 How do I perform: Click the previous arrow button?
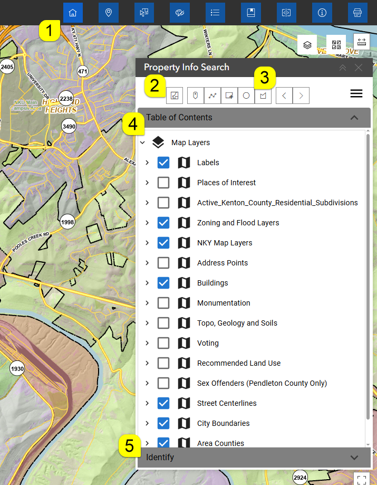pyautogui.click(x=284, y=96)
